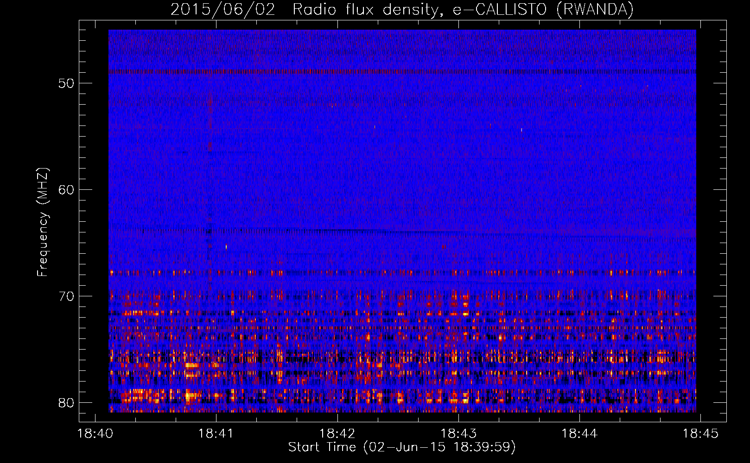750x463 pixels.
Task: Select the 18:40 time tick label
Action: (x=95, y=433)
